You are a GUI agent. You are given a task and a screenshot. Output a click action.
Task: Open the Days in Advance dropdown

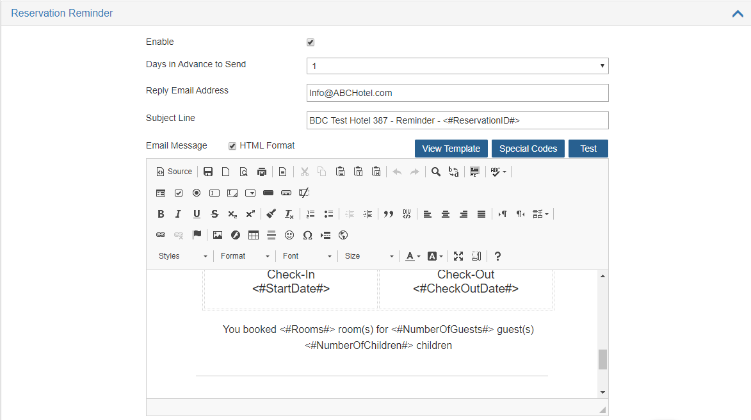coord(457,66)
